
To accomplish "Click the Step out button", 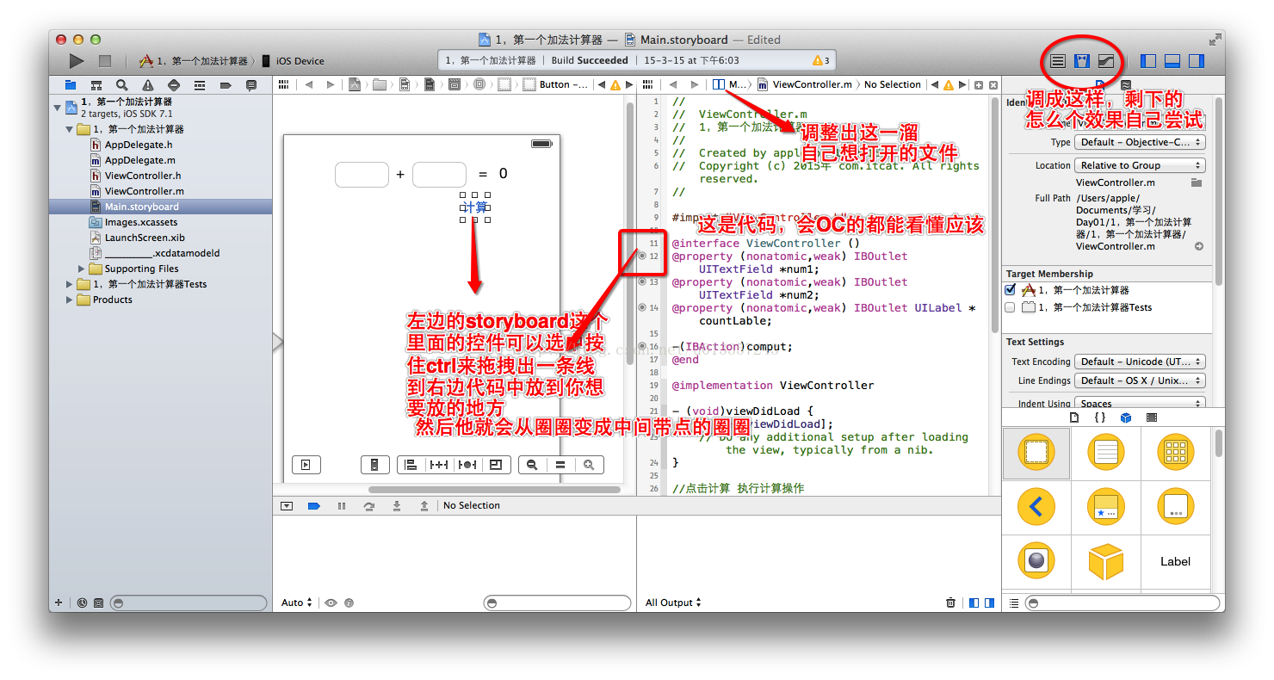I will coord(424,506).
